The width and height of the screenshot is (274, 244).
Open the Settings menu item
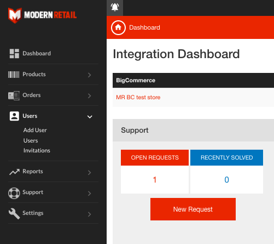coord(33,213)
